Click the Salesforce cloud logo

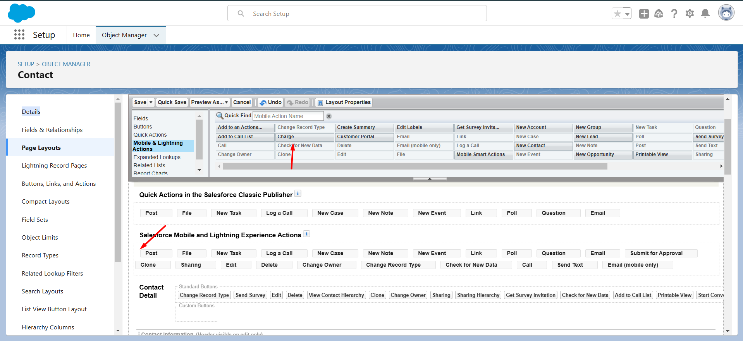coord(21,13)
